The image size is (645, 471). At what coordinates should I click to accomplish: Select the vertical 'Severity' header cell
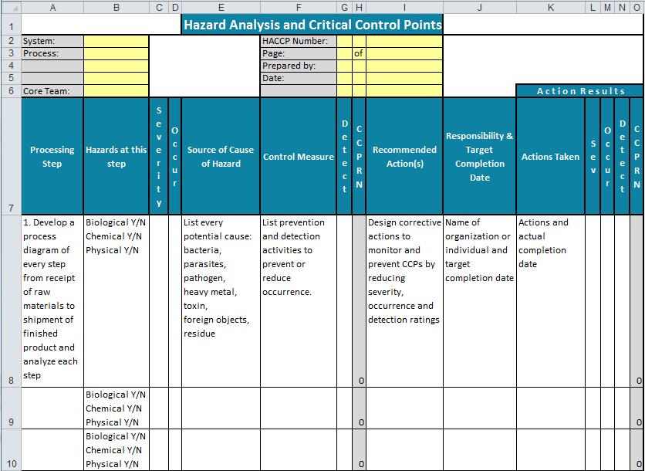point(159,157)
